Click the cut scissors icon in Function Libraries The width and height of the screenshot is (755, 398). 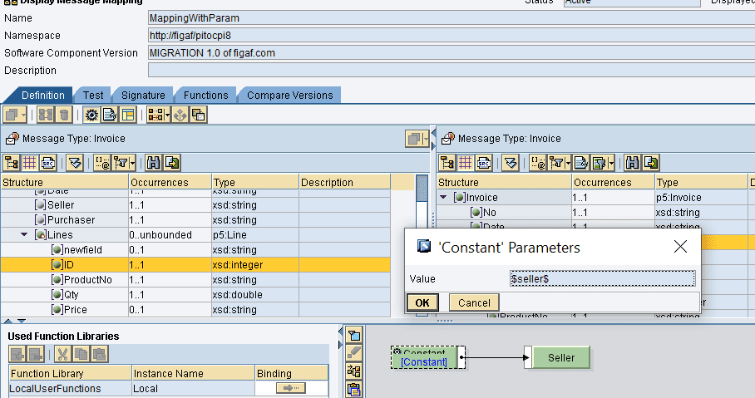62,354
